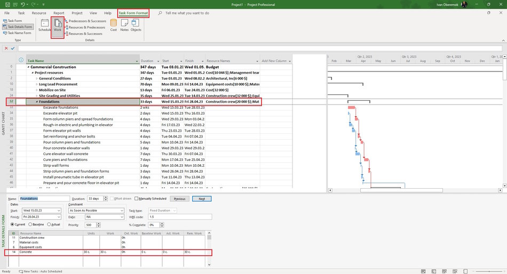
Task: Click the Redo arrow icon
Action: coord(33,4)
